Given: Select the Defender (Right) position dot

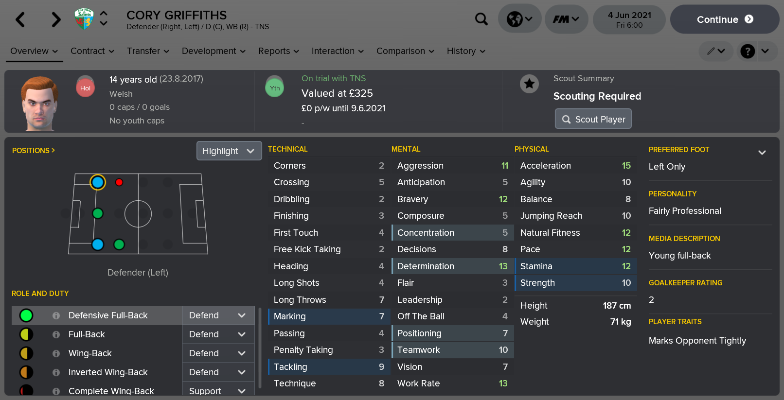Looking at the screenshot, I should [x=98, y=244].
